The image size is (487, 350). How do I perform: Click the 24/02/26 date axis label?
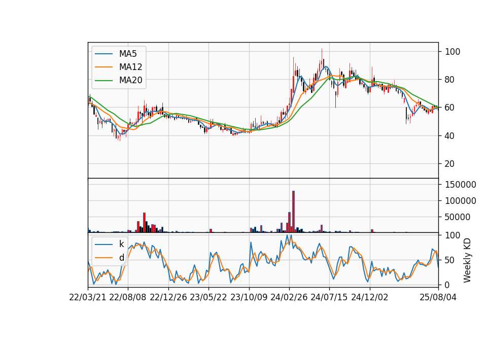[289, 297]
